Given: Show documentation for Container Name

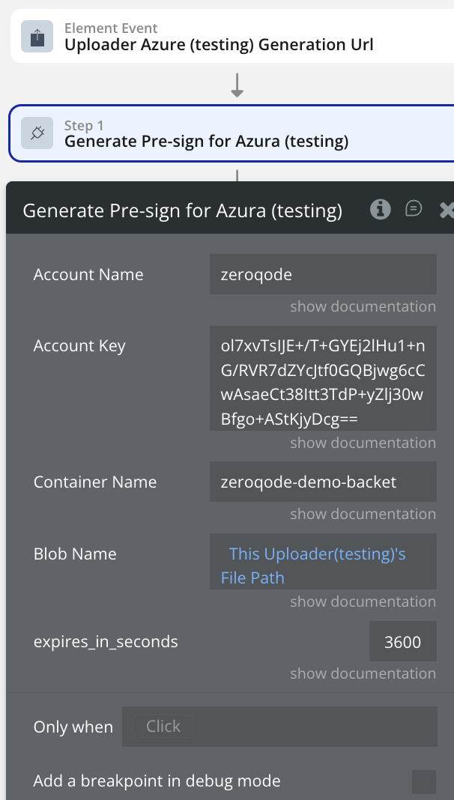Looking at the screenshot, I should [x=363, y=514].
